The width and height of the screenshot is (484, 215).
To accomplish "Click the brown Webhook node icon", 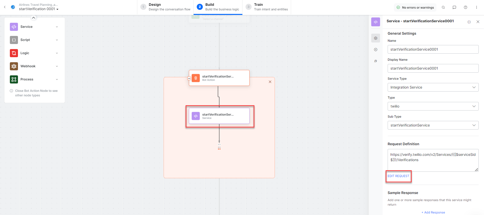I will point(14,66).
